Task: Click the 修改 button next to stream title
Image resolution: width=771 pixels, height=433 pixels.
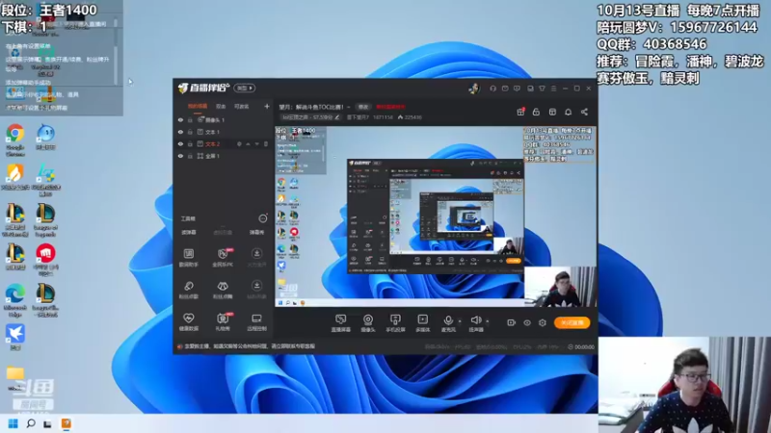Action: click(363, 107)
